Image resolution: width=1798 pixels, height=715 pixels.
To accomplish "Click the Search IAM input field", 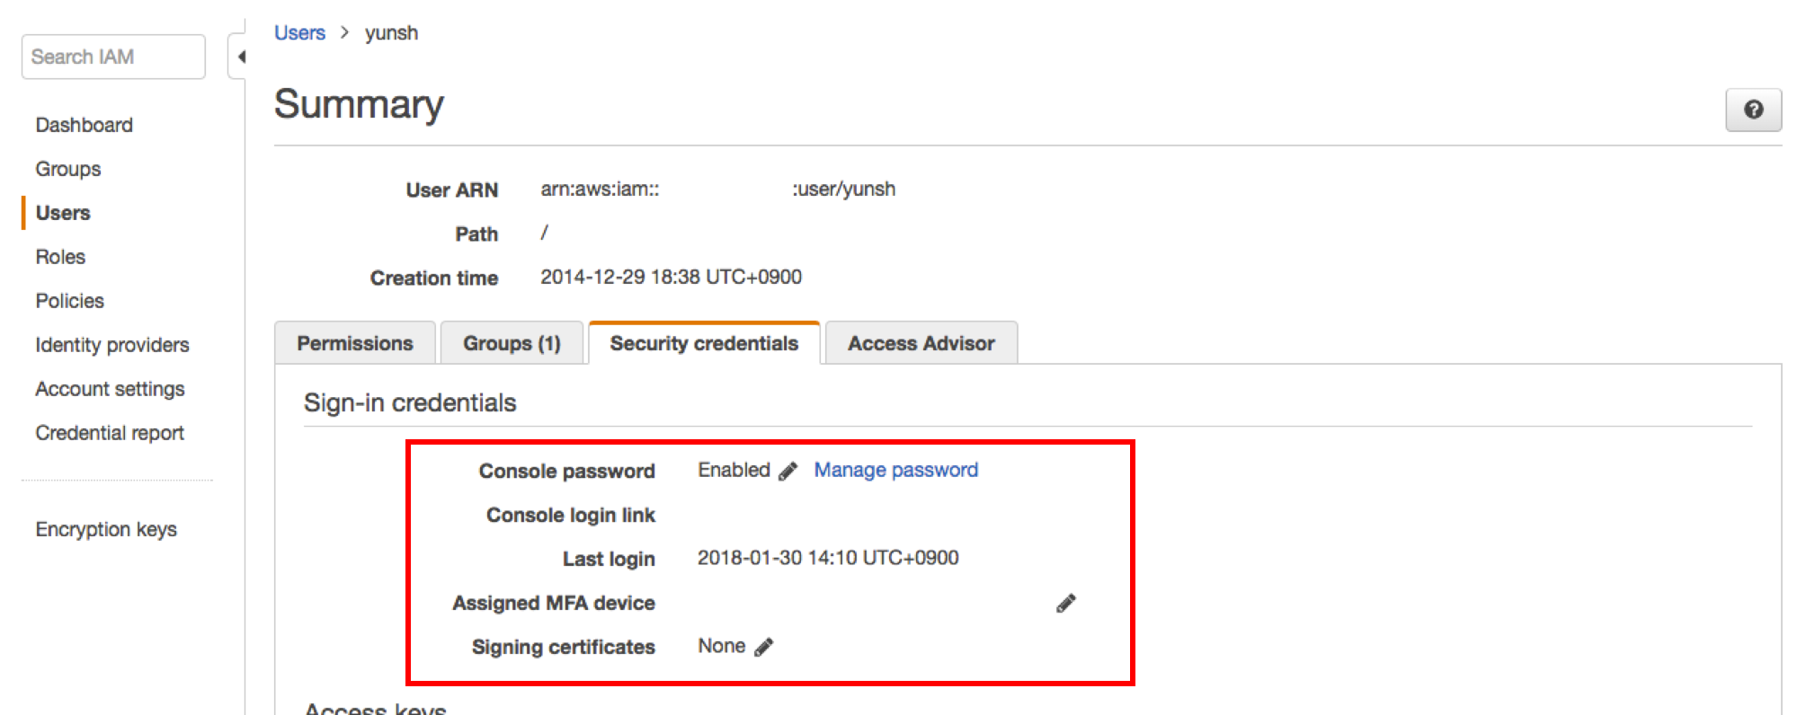I will [113, 57].
